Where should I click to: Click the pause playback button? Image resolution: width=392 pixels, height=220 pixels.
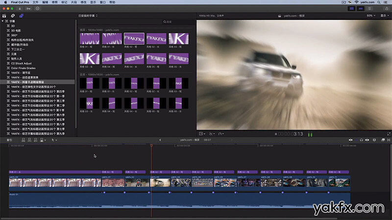point(275,134)
